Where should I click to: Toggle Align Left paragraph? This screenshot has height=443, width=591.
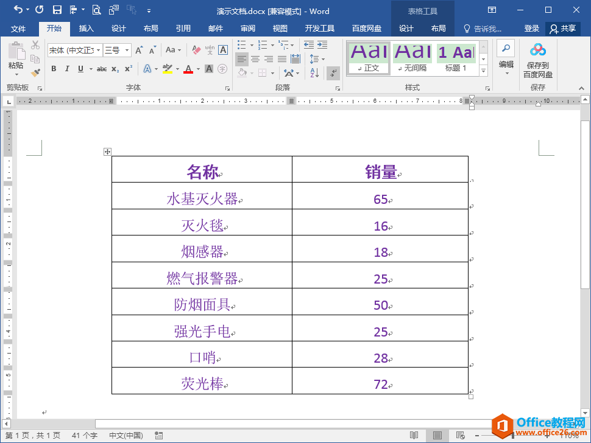[242, 59]
